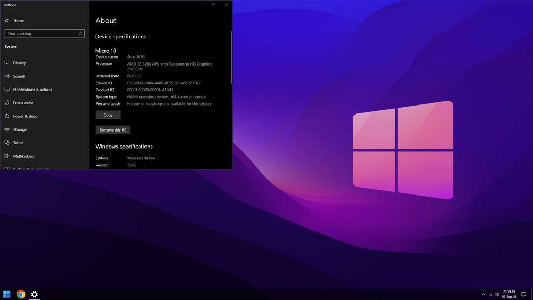Click the Settings gear on the taskbar
Image resolution: width=533 pixels, height=300 pixels.
(x=34, y=294)
